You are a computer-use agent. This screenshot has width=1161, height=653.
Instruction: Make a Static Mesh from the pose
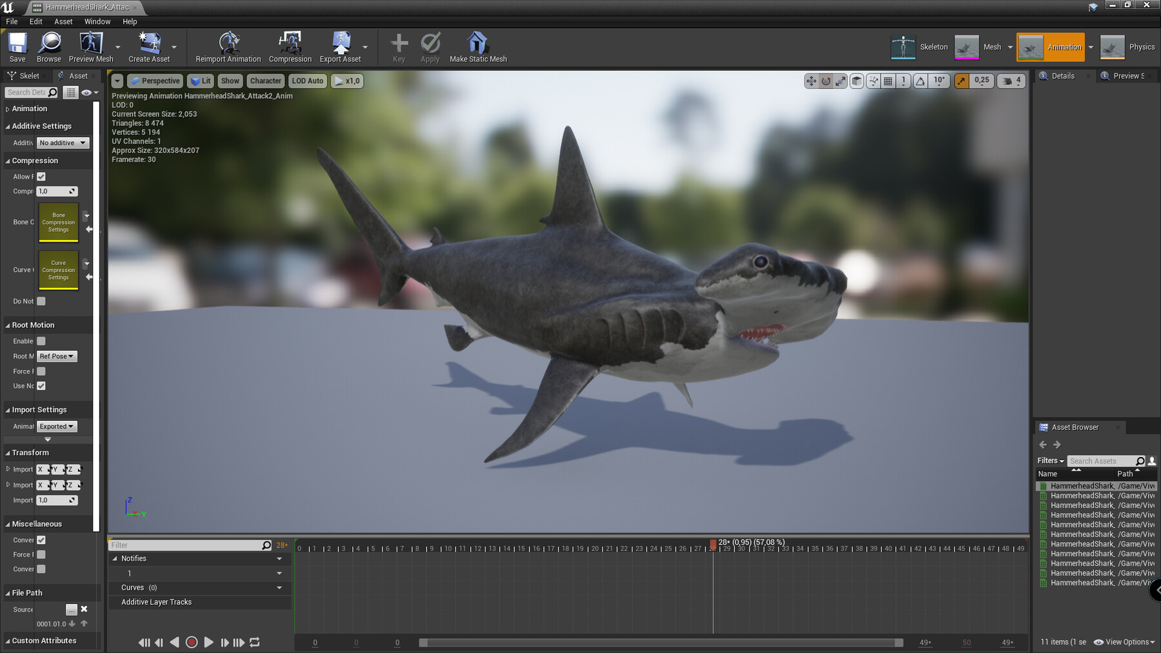pyautogui.click(x=477, y=46)
